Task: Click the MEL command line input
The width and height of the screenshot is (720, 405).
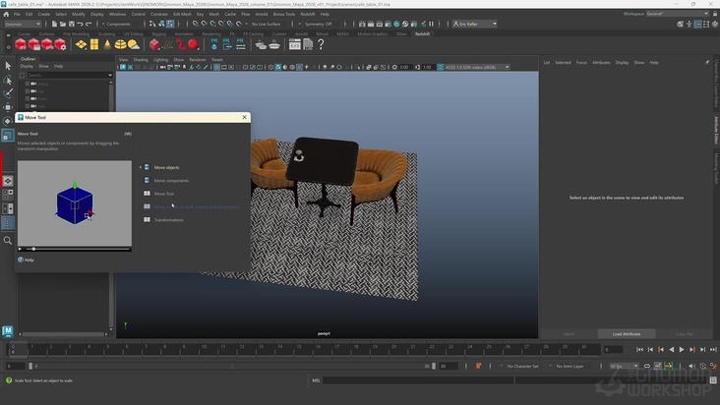Action: [x=418, y=380]
